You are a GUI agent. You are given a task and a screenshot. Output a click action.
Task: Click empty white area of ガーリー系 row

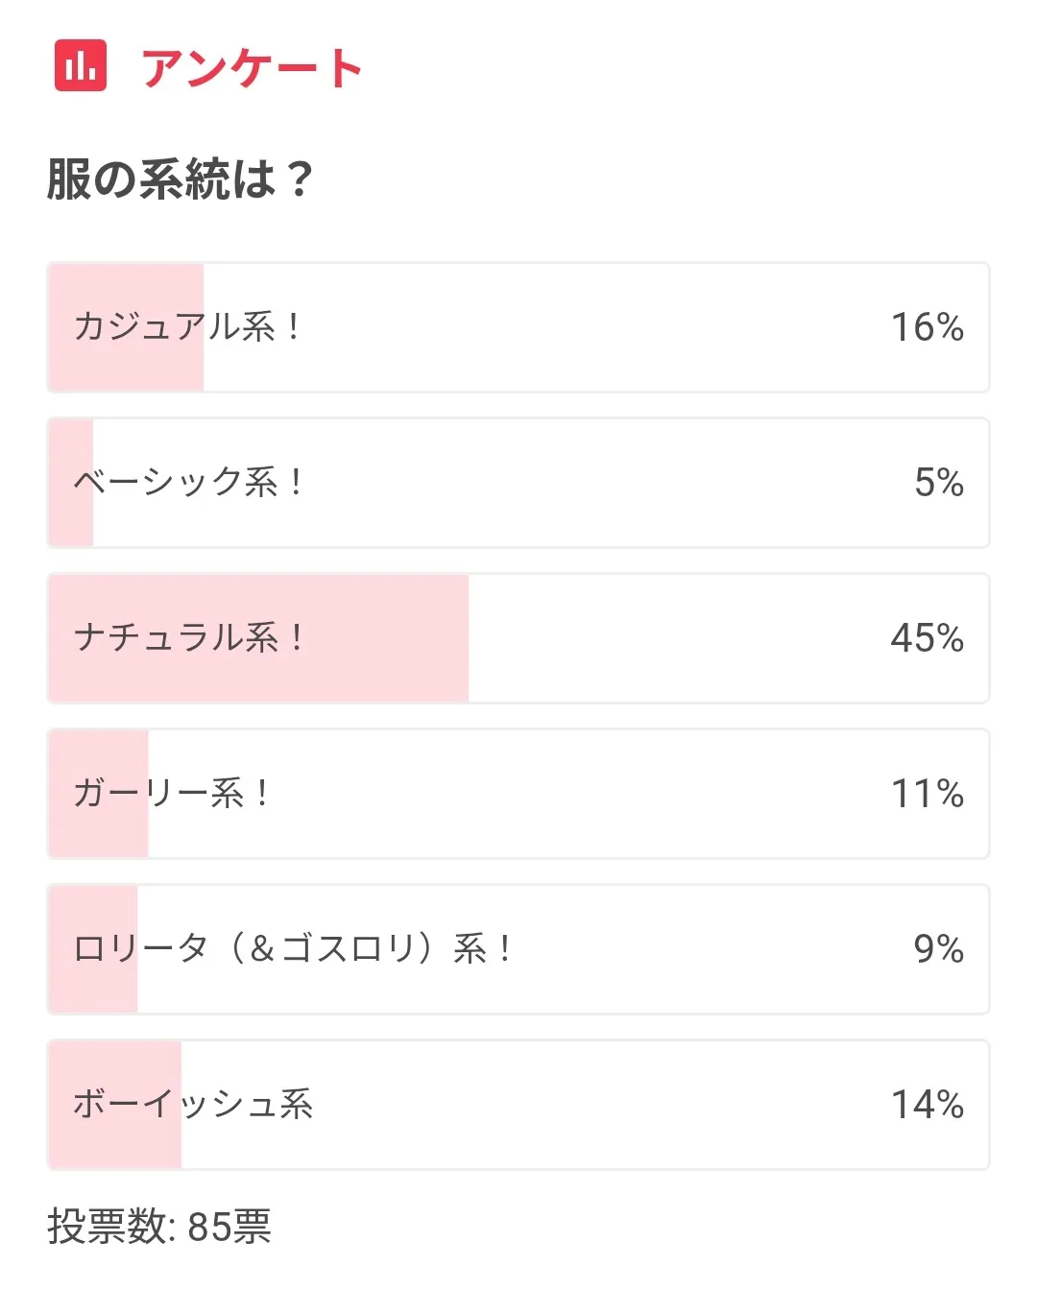tap(576, 794)
